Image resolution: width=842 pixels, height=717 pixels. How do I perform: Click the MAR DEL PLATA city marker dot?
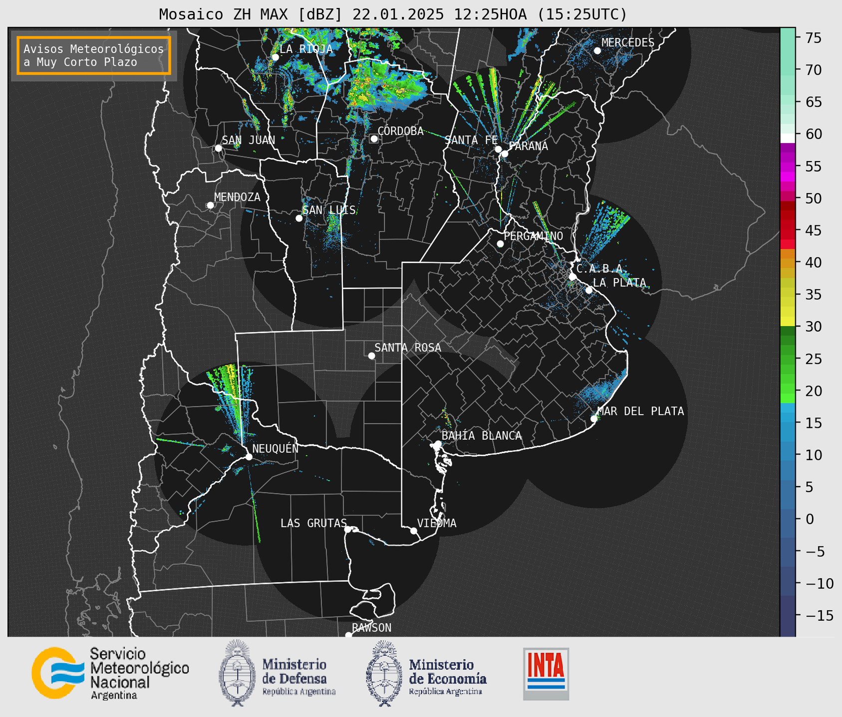[594, 419]
